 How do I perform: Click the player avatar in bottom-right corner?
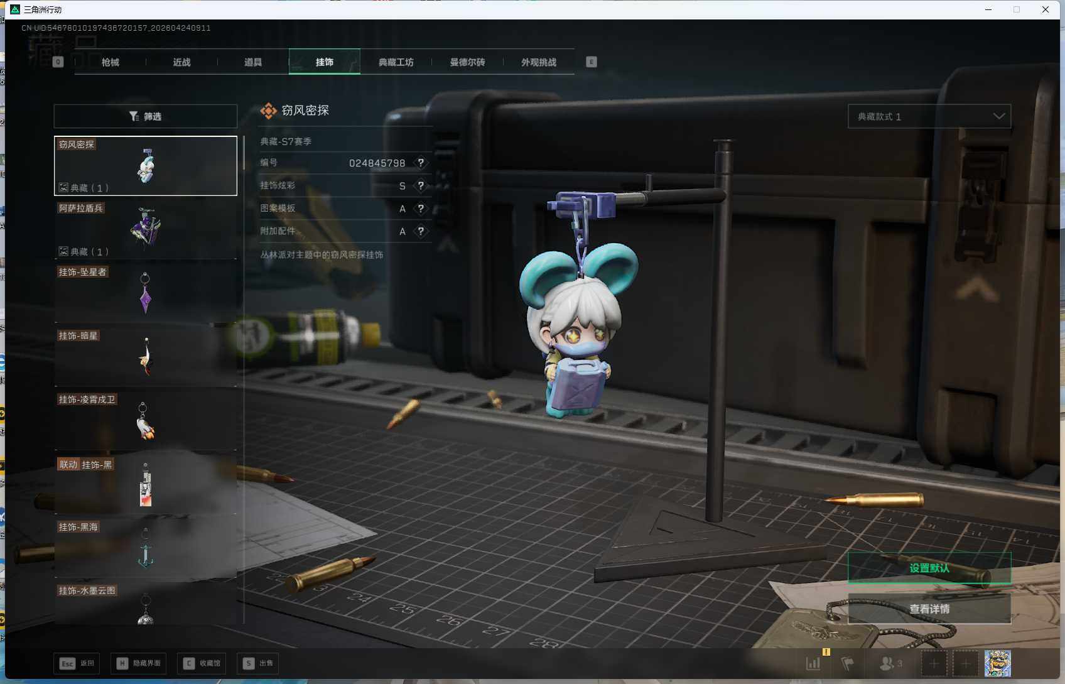[997, 663]
